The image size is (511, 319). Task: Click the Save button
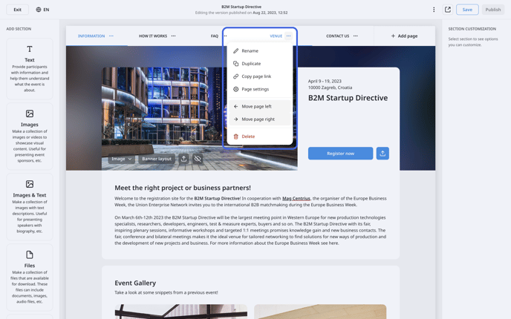467,10
